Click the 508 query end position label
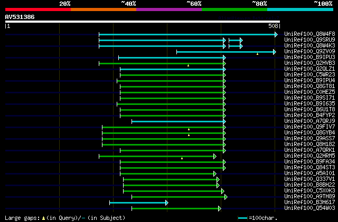 273,26
